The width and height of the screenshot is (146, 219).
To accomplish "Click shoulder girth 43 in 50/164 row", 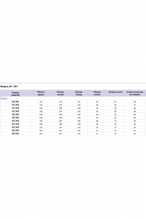I will (97, 105).
